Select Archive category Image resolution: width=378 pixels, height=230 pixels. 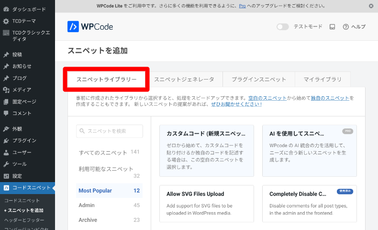pyautogui.click(x=109, y=220)
